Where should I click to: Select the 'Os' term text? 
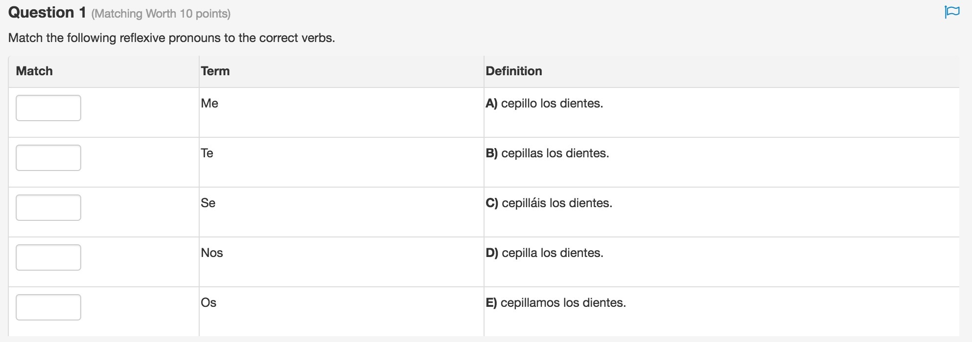click(x=208, y=303)
